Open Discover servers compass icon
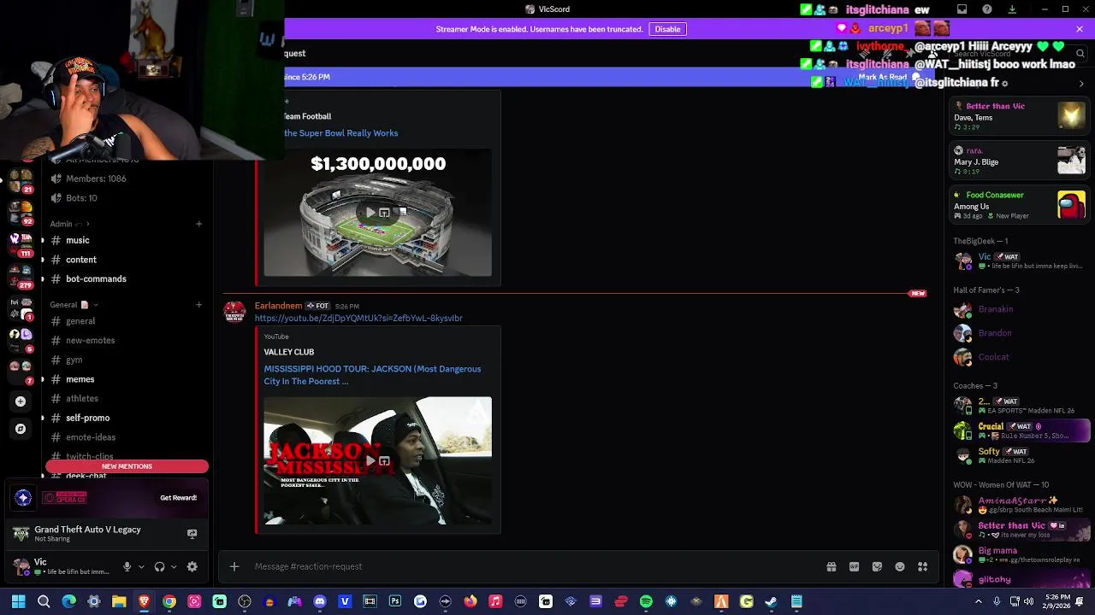The height and width of the screenshot is (615, 1095). 21,429
